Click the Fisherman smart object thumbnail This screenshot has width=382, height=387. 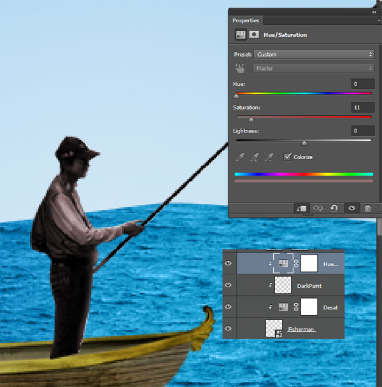point(274,328)
